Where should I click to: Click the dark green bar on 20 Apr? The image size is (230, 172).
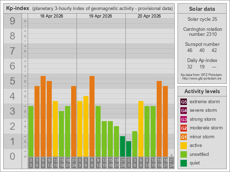point(129,149)
